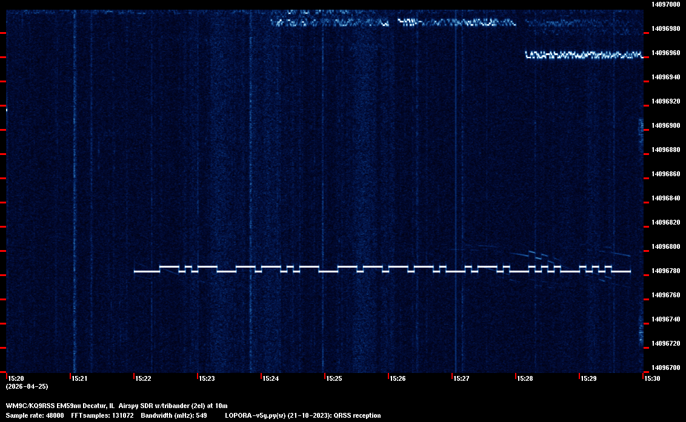Click the LOPORA-v5g.py QRSS reception text

pos(302,415)
